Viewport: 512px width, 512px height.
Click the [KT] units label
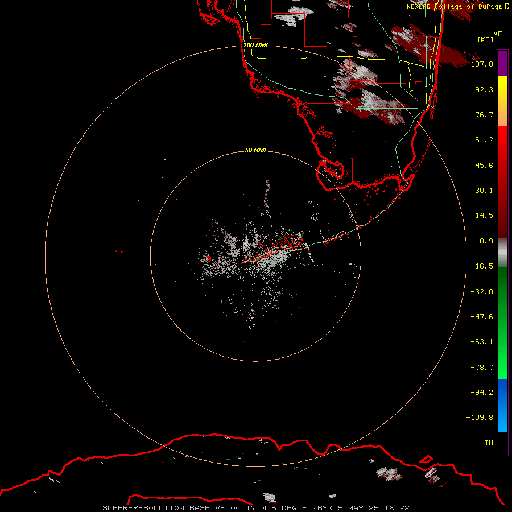tap(485, 39)
